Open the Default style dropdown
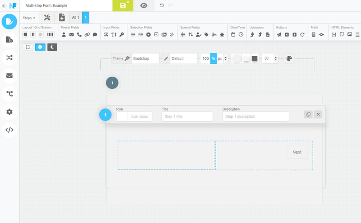 click(184, 58)
